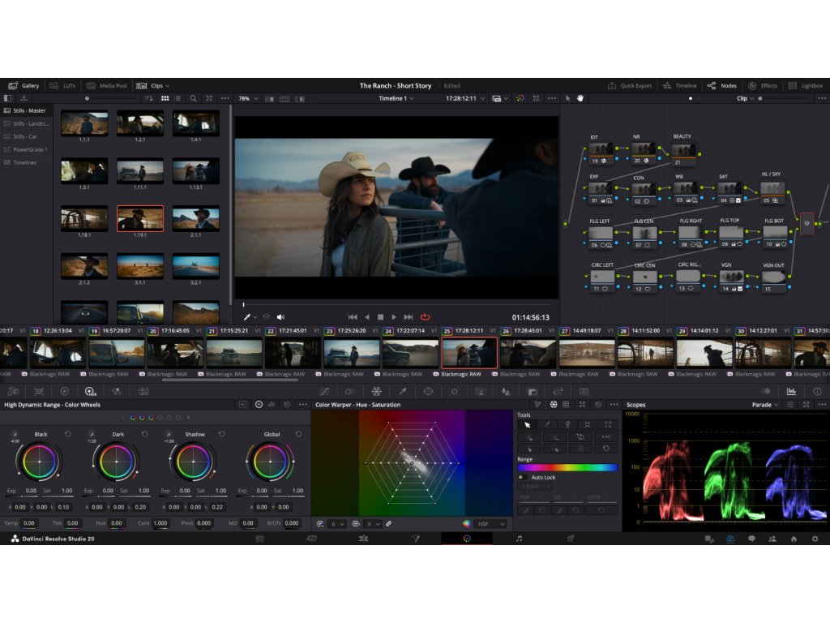Open project settings gear icon

point(815,539)
